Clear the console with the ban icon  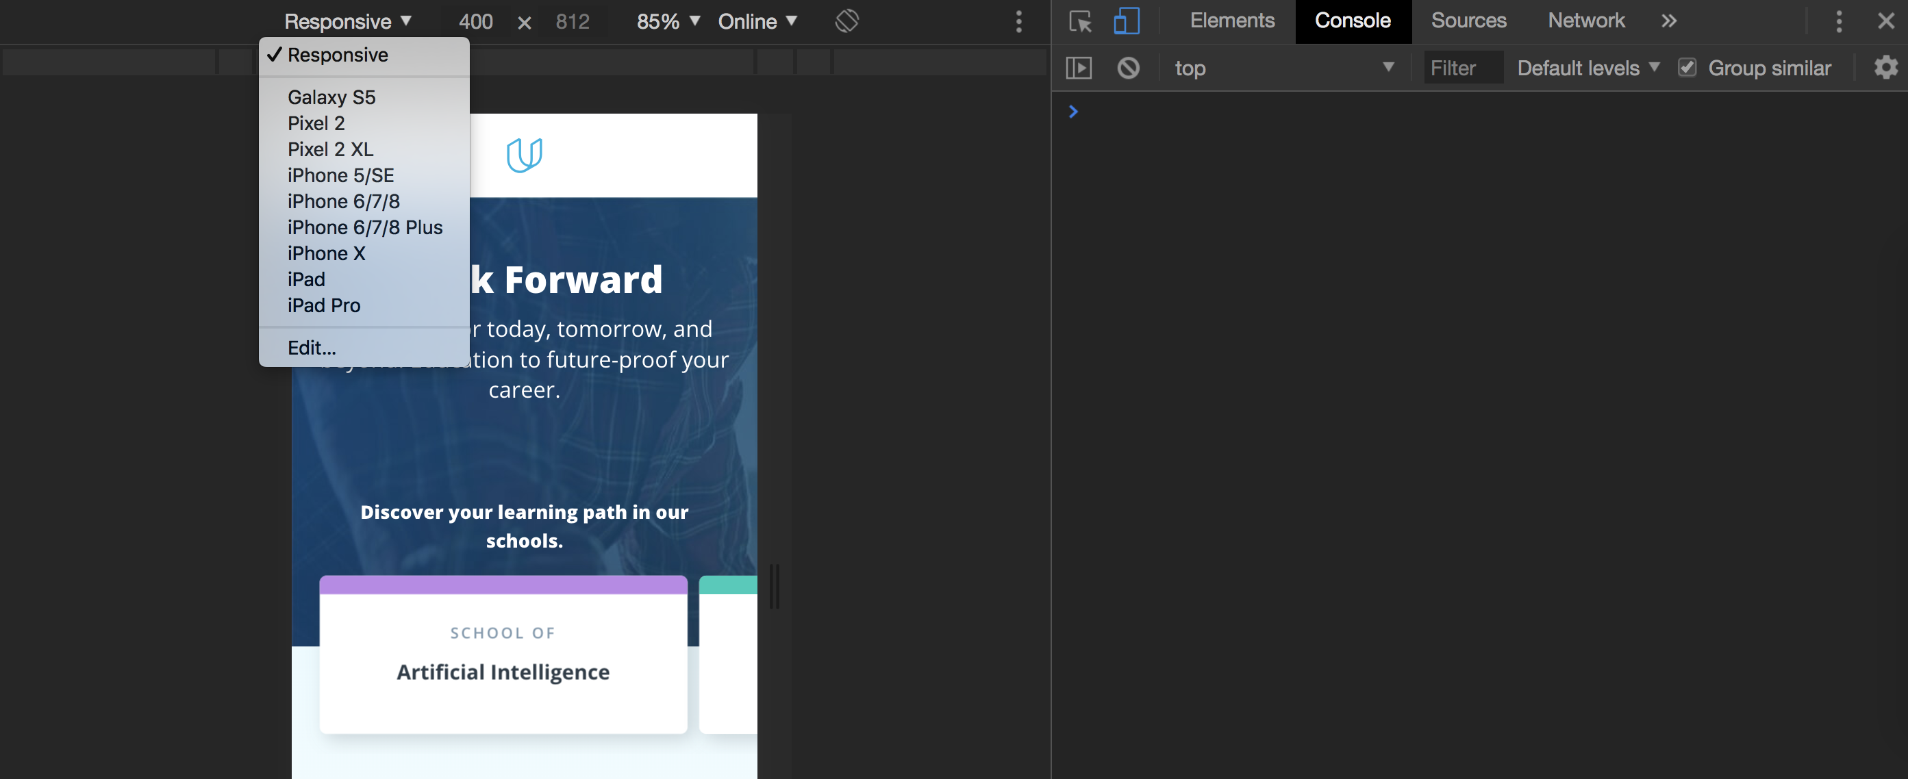(x=1128, y=68)
